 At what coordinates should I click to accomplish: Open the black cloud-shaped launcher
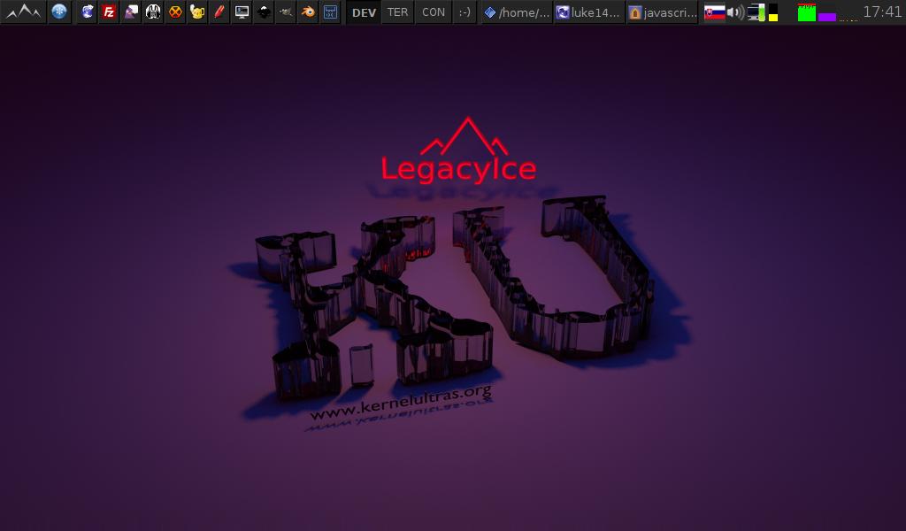[x=264, y=12]
